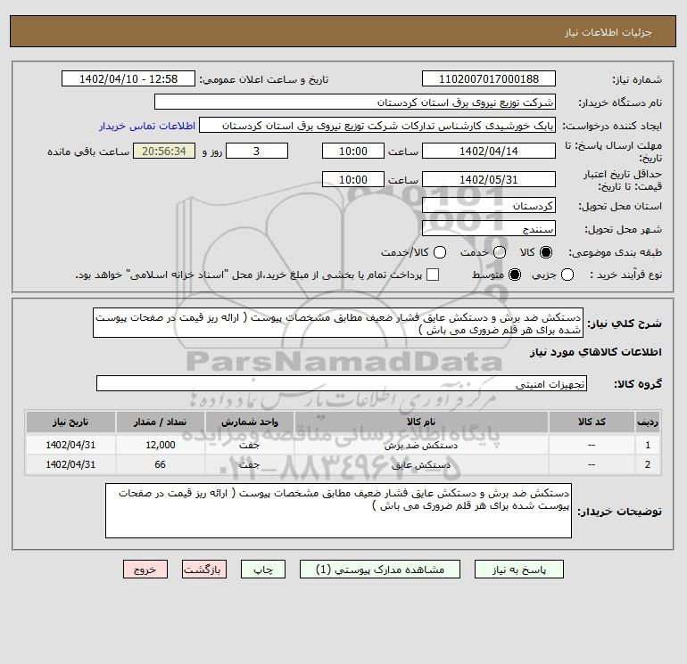687x664 pixels.
Task: Click price validity date 1402/05/31
Action: pos(489,179)
